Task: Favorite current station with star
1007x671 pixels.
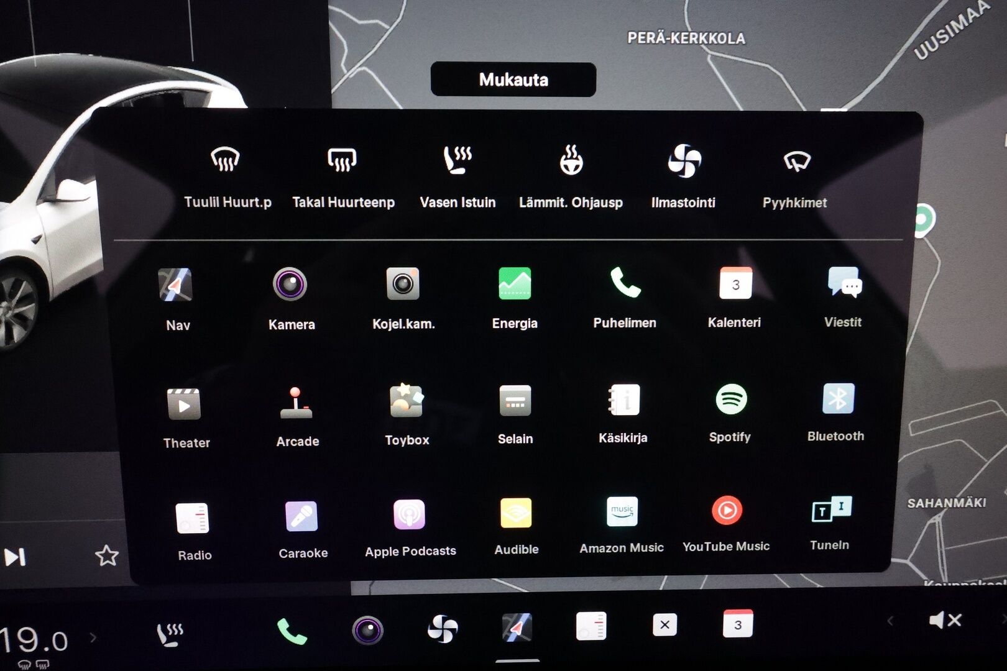Action: pos(107,555)
